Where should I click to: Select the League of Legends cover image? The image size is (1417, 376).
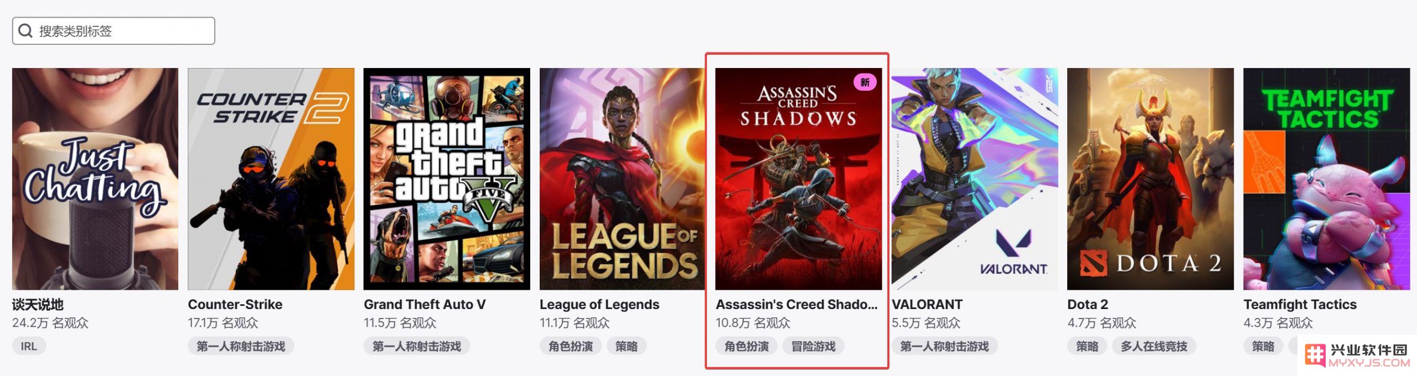point(623,179)
